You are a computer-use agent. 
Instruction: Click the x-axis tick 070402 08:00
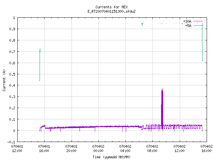[152, 148]
